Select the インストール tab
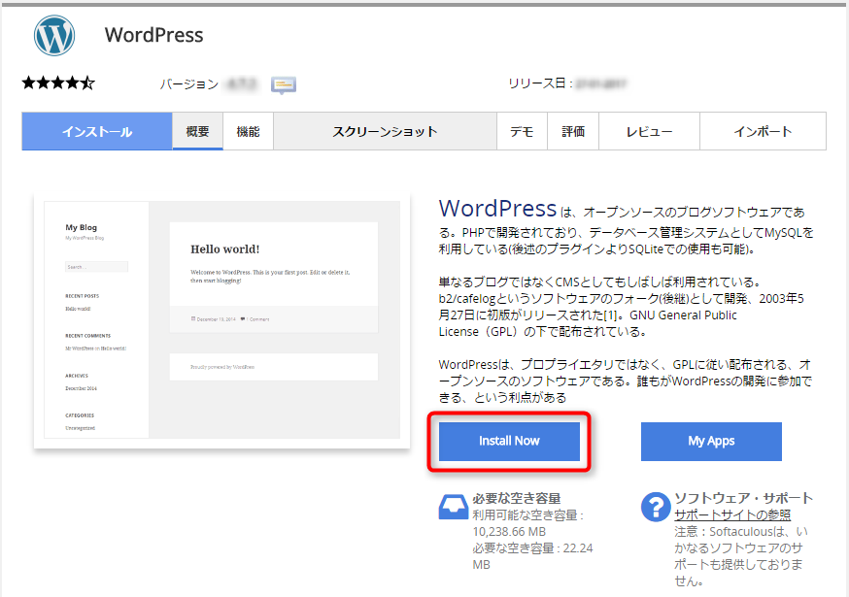 pyautogui.click(x=97, y=131)
